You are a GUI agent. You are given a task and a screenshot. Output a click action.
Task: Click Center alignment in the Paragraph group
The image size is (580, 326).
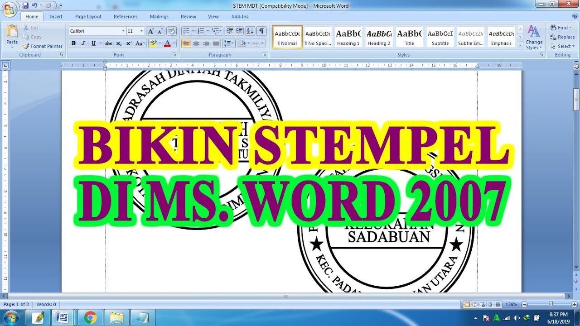196,43
